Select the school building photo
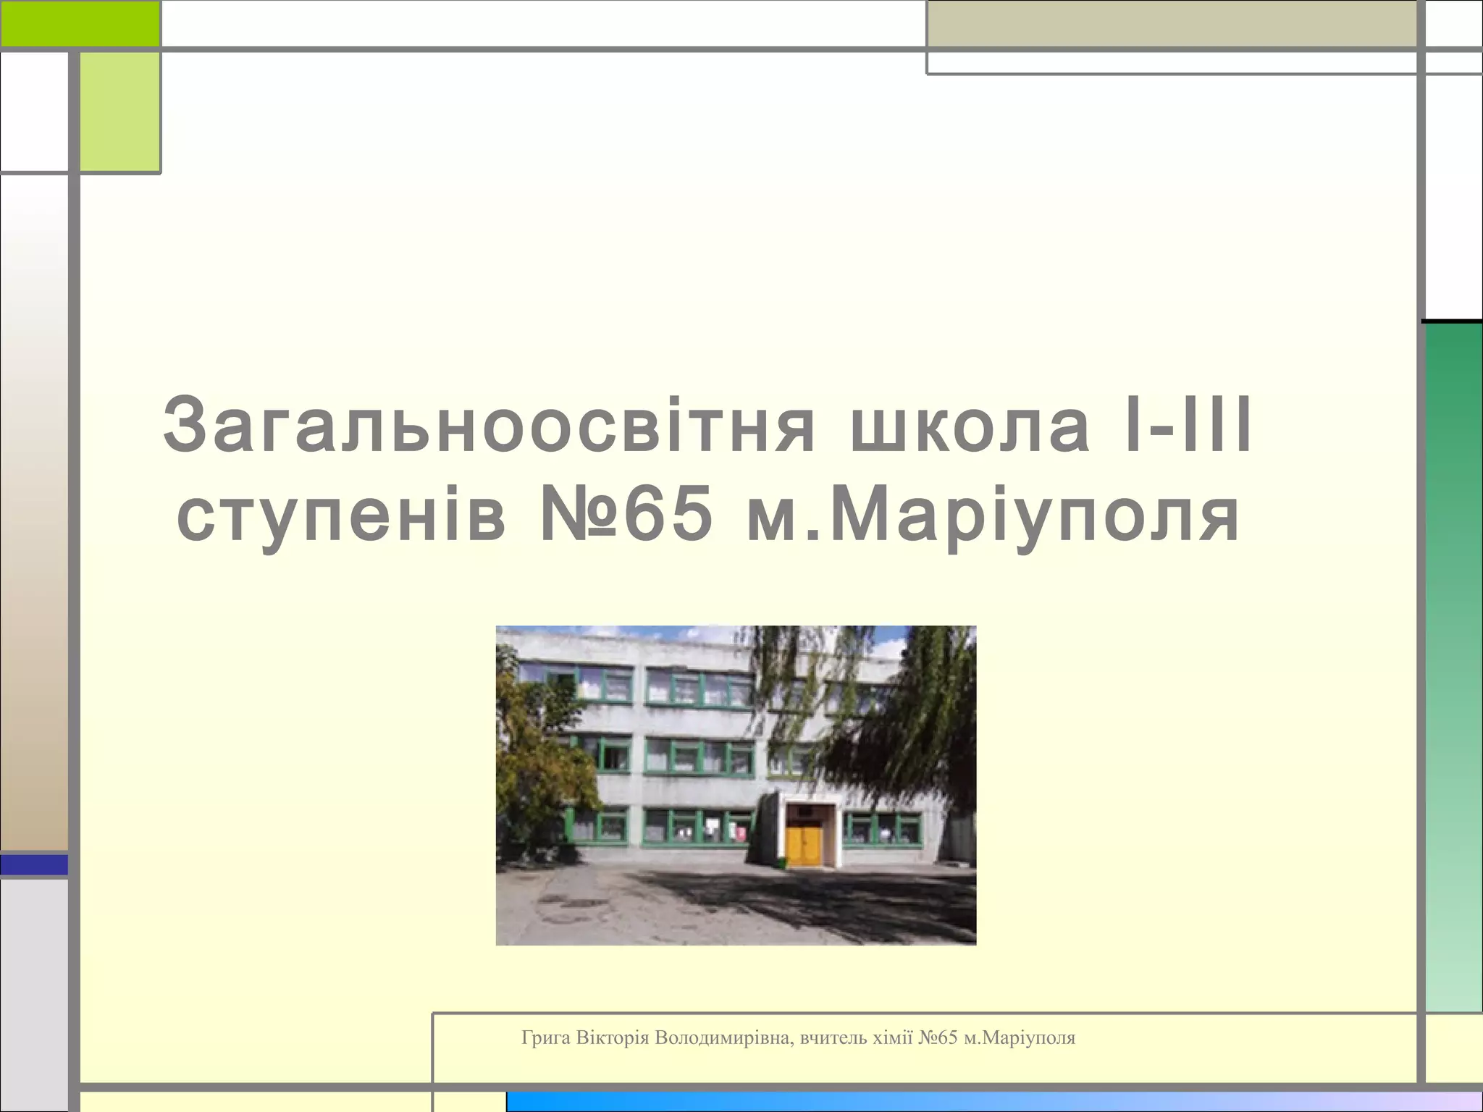1483x1112 pixels. click(736, 785)
